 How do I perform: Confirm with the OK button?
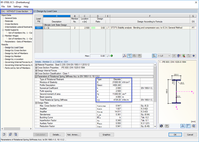click(175, 135)
